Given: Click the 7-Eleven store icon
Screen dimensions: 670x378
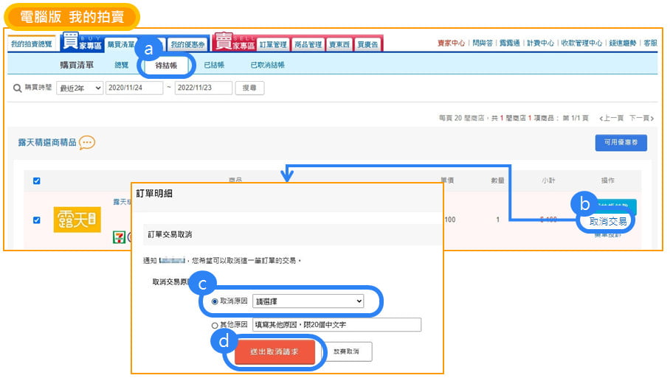Looking at the screenshot, I should coord(118,237).
